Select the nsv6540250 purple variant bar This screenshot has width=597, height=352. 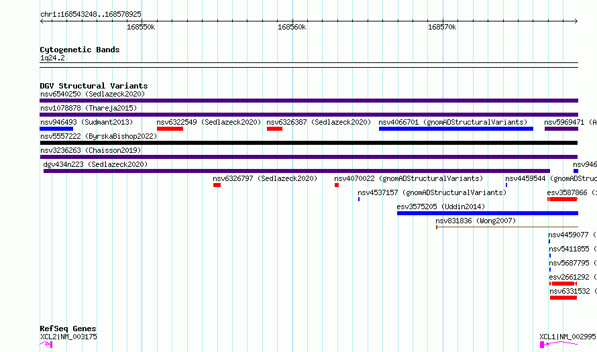(x=309, y=101)
